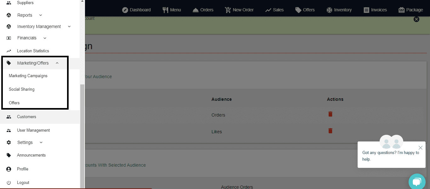Select Social Sharing in sidebar
Screen dimensions: 430x189
point(21,89)
